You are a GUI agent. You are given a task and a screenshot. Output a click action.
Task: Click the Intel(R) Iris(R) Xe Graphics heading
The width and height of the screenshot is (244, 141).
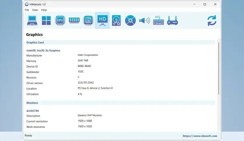pos(43,50)
